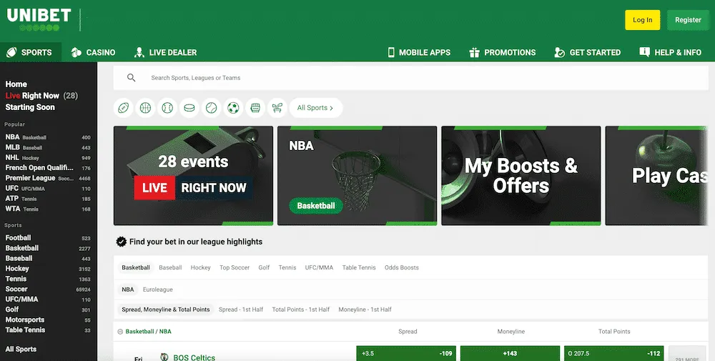Open the 28 events Live Right Now banner
This screenshot has height=361, width=715.
click(x=193, y=175)
